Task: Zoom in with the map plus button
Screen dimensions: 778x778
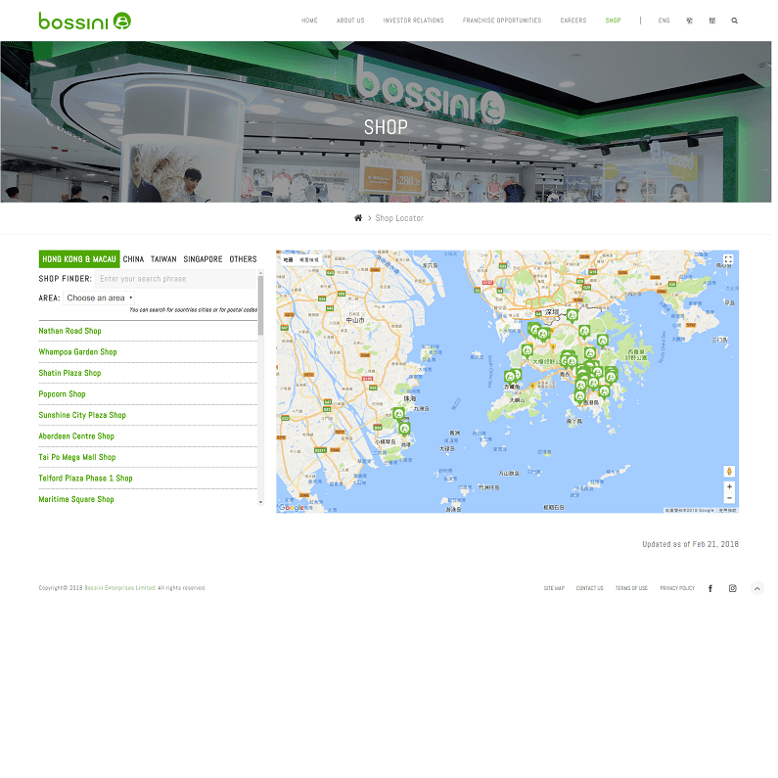Action: [729, 486]
